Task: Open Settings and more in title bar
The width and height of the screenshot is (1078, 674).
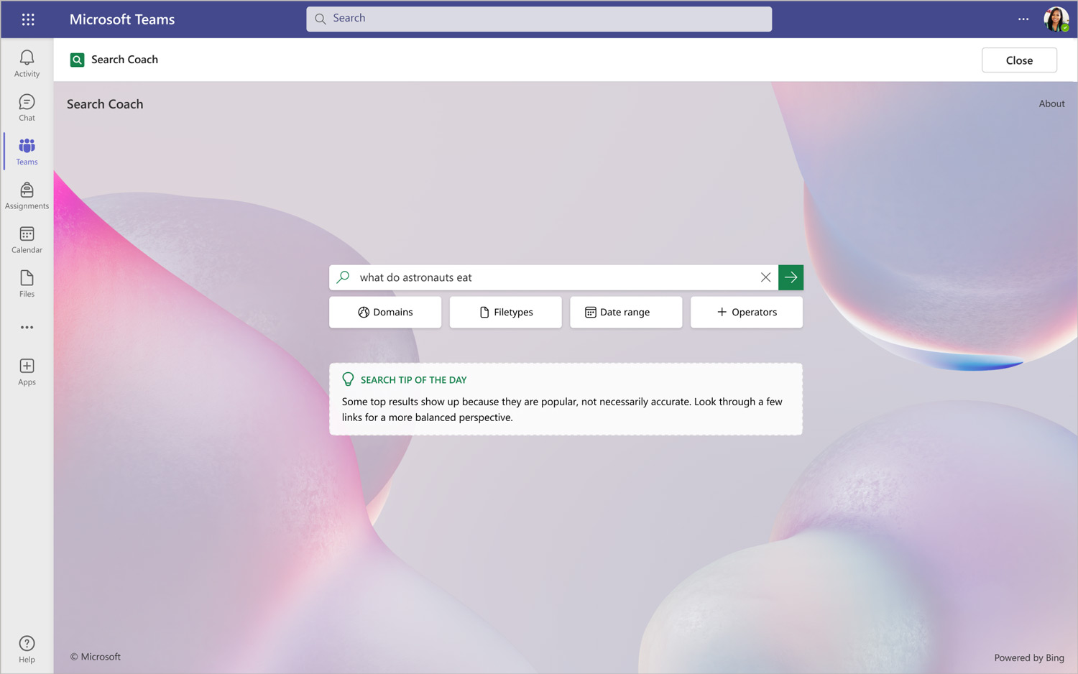Action: (x=1023, y=19)
